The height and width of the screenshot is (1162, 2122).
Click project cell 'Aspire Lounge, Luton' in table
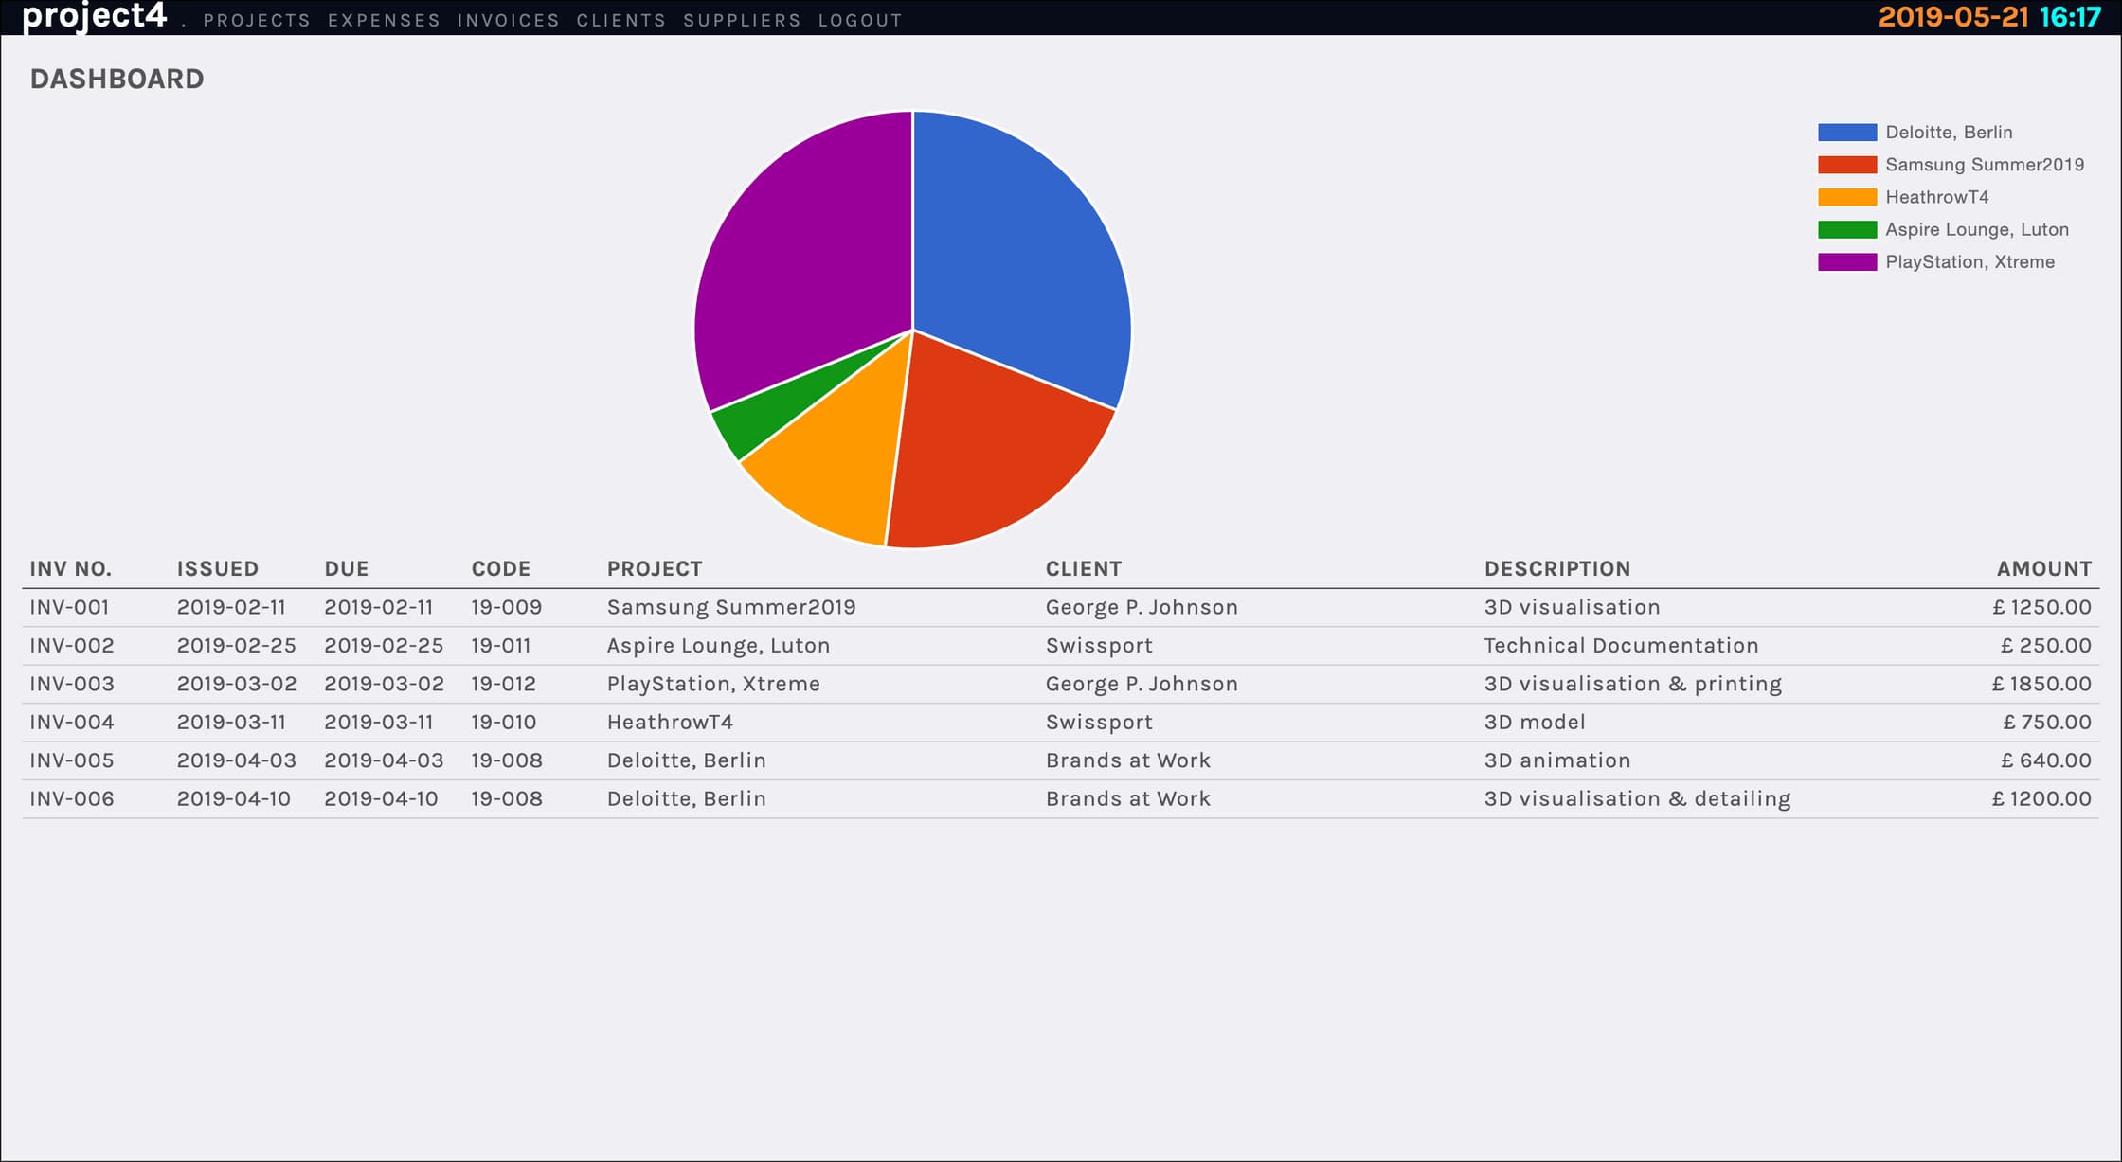pos(718,646)
